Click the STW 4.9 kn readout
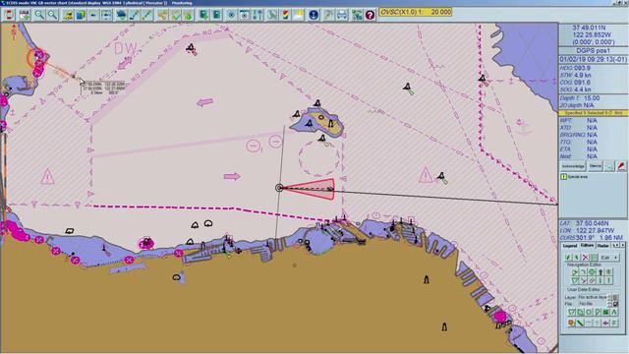This screenshot has height=354, width=629. [575, 75]
